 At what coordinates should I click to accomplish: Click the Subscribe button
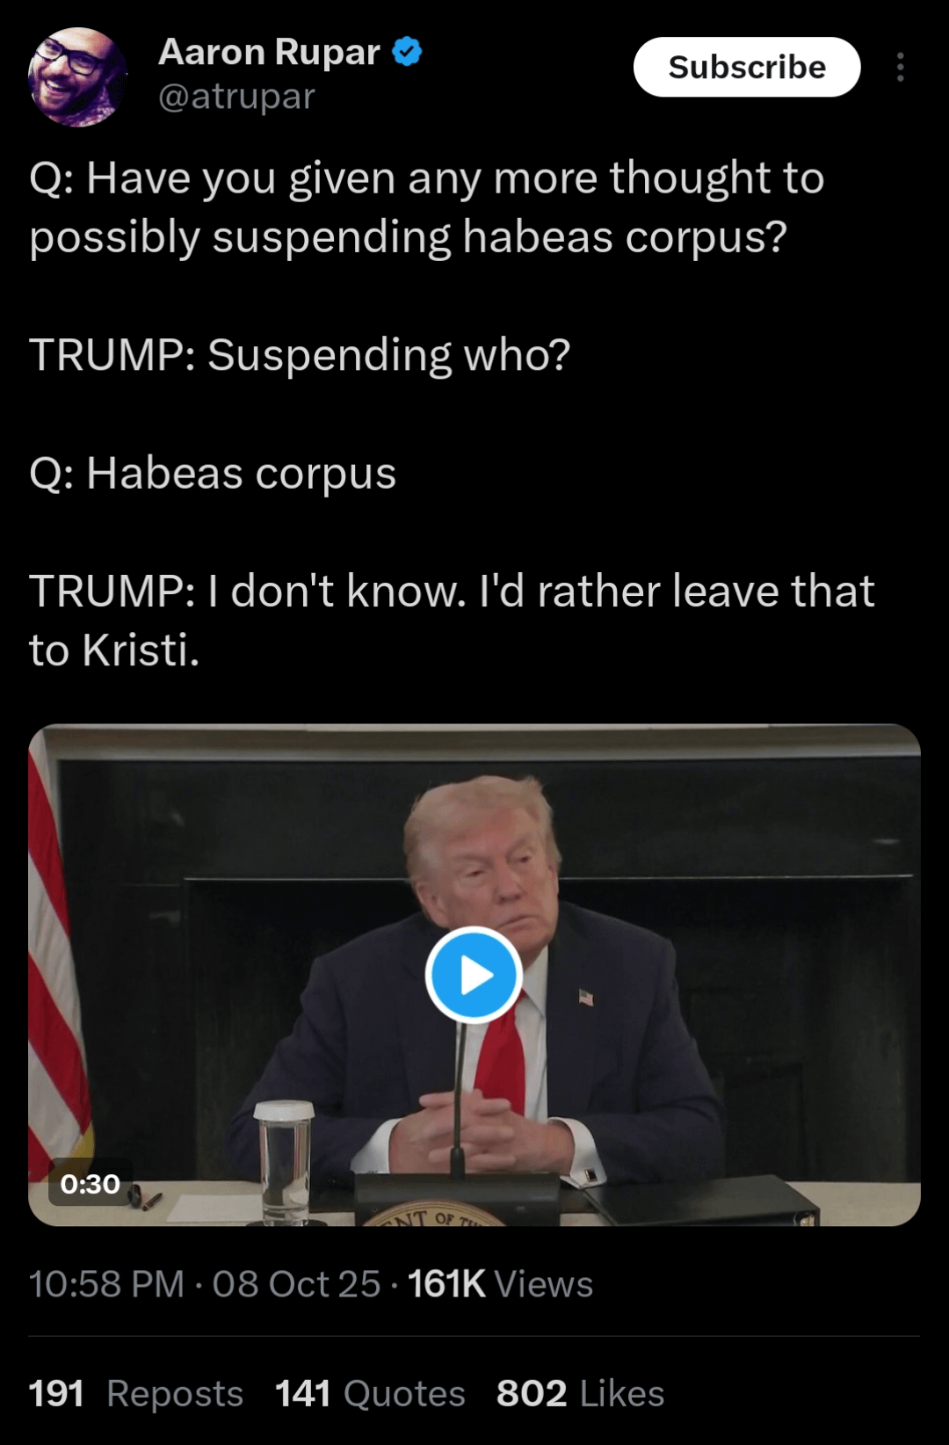pyautogui.click(x=746, y=67)
